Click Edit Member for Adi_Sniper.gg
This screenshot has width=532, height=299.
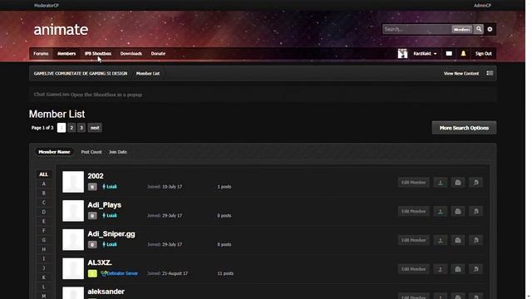coord(414,240)
